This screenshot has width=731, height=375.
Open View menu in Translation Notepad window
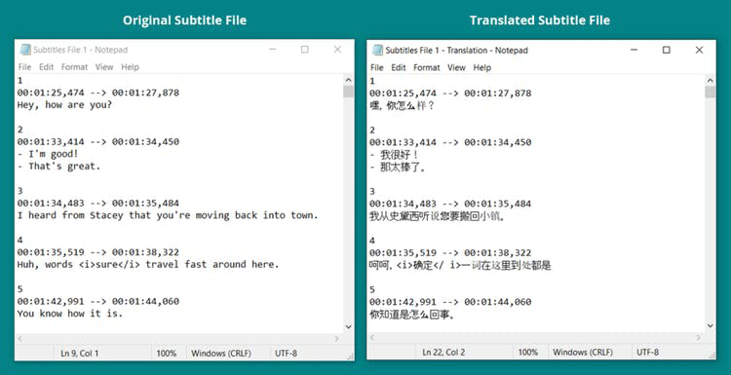(x=456, y=67)
